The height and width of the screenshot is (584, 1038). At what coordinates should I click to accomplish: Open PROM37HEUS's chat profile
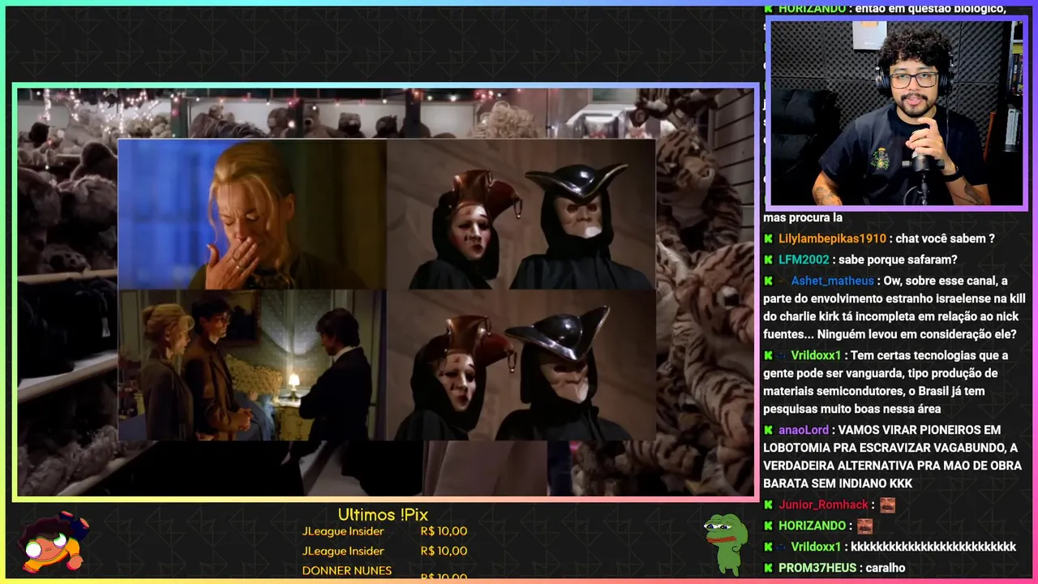pos(817,568)
